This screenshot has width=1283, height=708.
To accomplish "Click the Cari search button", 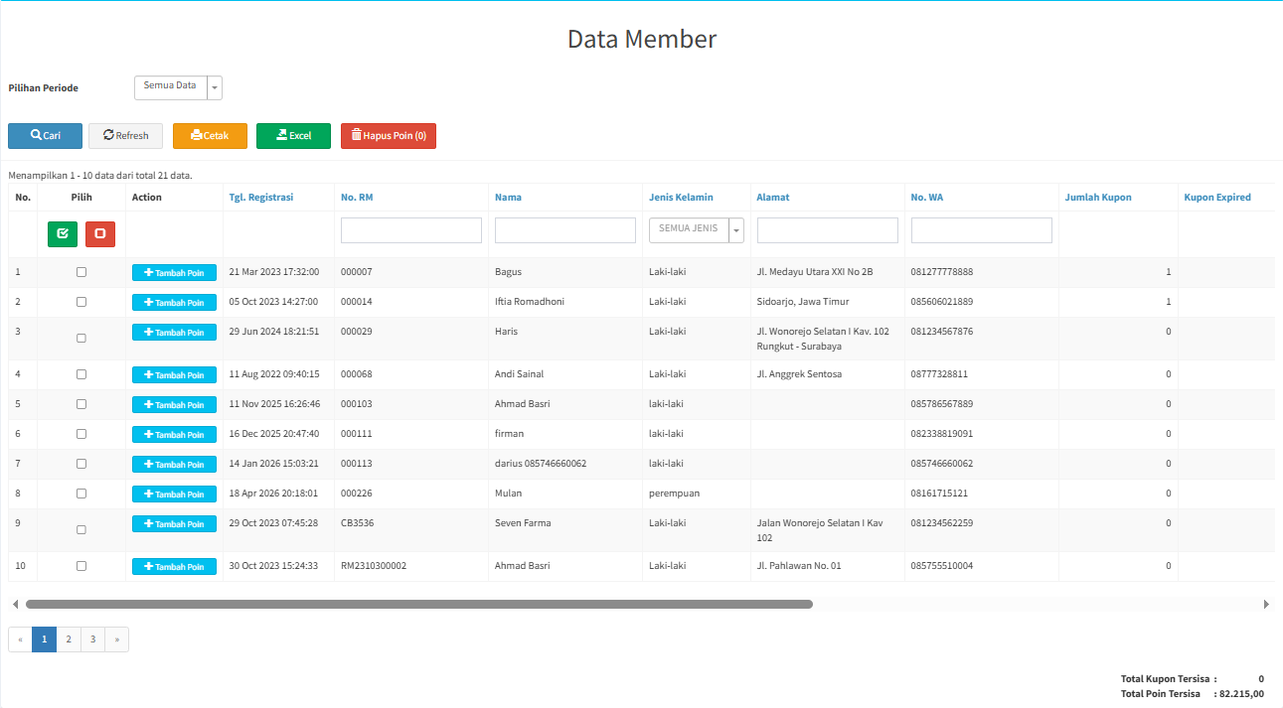I will coord(45,136).
